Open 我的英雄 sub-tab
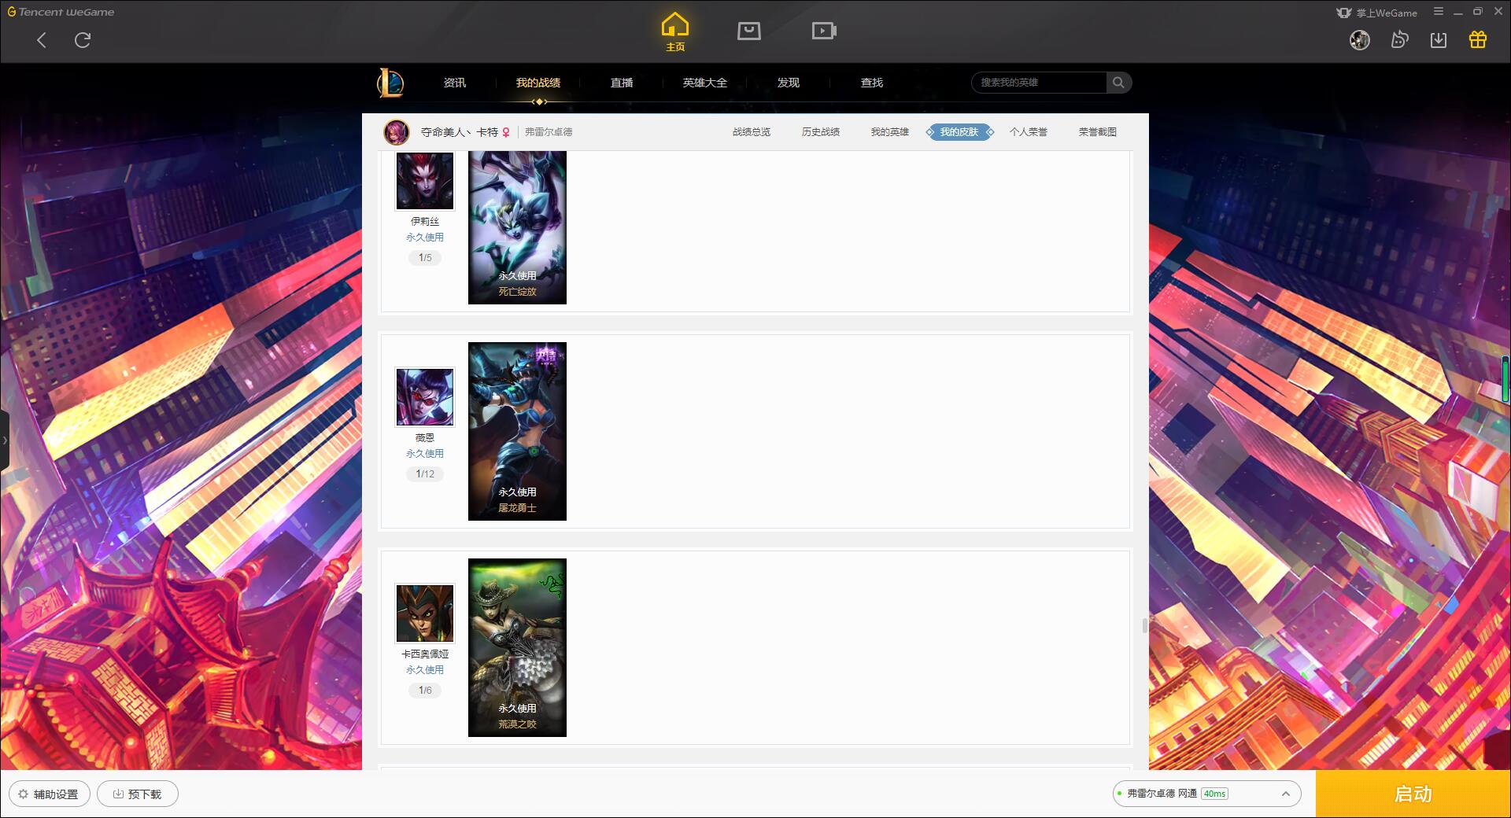1511x818 pixels. (890, 132)
